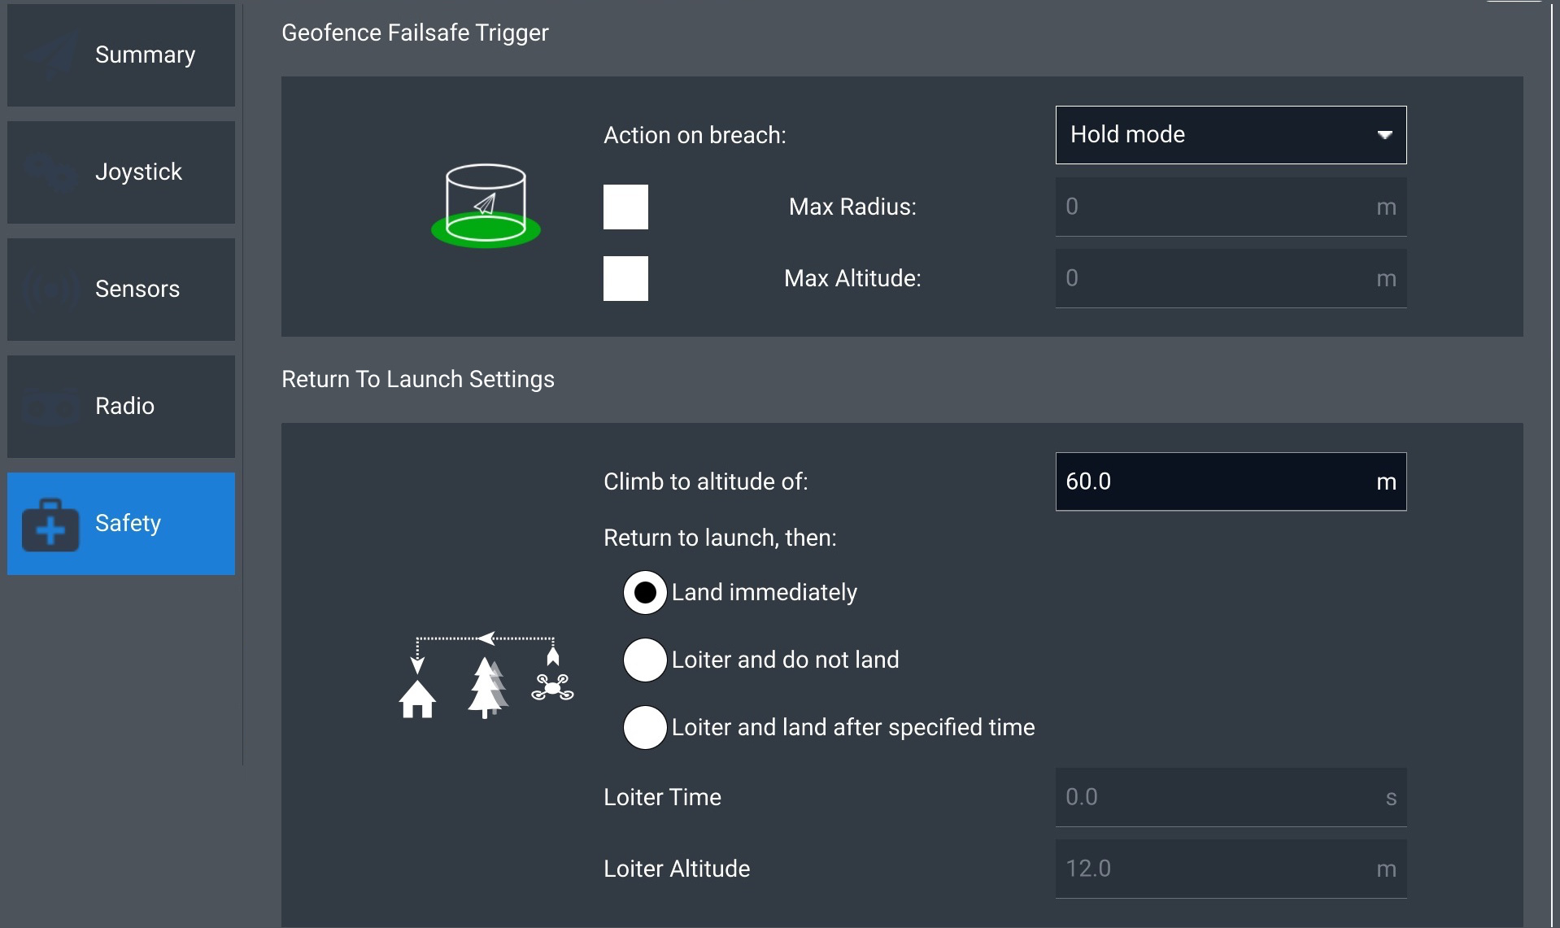Viewport: 1560px width, 928px height.
Task: Click the Joystick gears icon in sidebar
Action: coord(50,172)
